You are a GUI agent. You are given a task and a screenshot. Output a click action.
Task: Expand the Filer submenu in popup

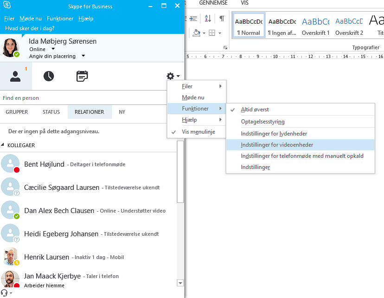[197, 86]
